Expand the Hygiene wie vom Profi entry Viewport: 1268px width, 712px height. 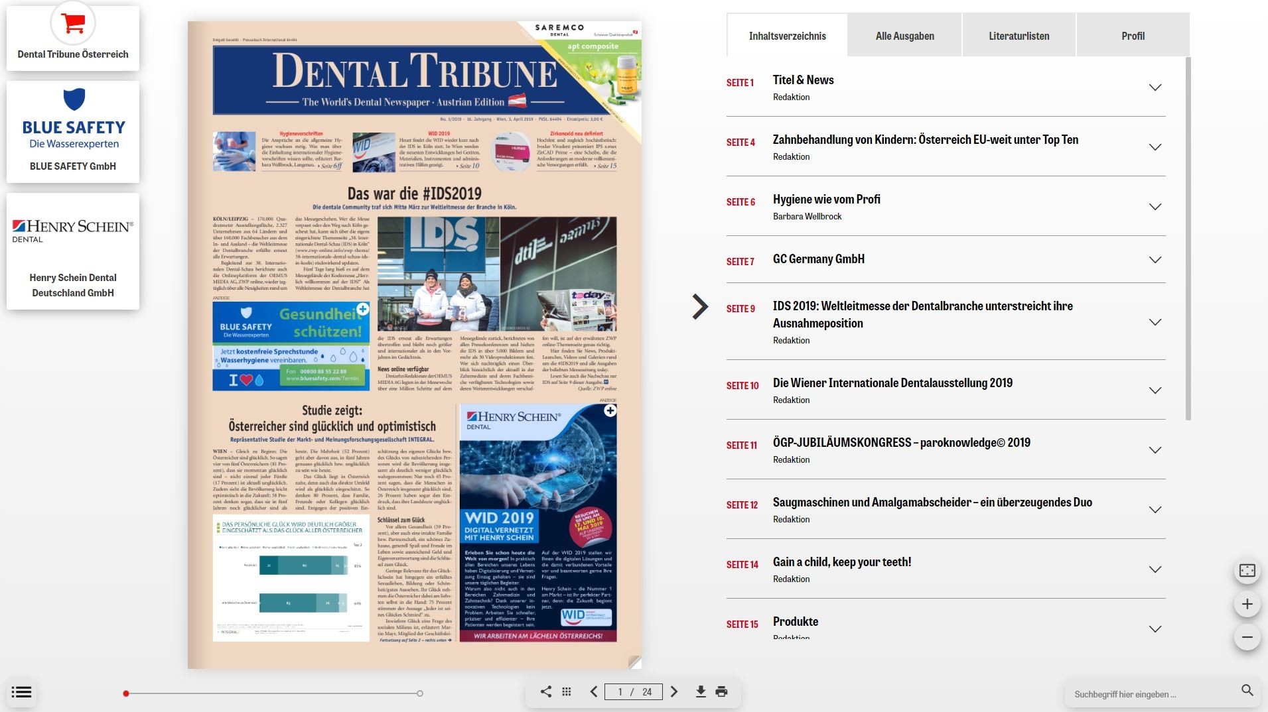1155,207
